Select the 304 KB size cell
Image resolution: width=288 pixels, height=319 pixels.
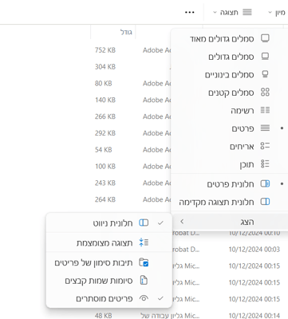click(105, 67)
